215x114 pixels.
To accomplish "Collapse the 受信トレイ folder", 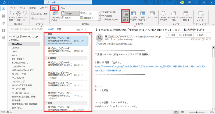I will (x=10, y=40).
